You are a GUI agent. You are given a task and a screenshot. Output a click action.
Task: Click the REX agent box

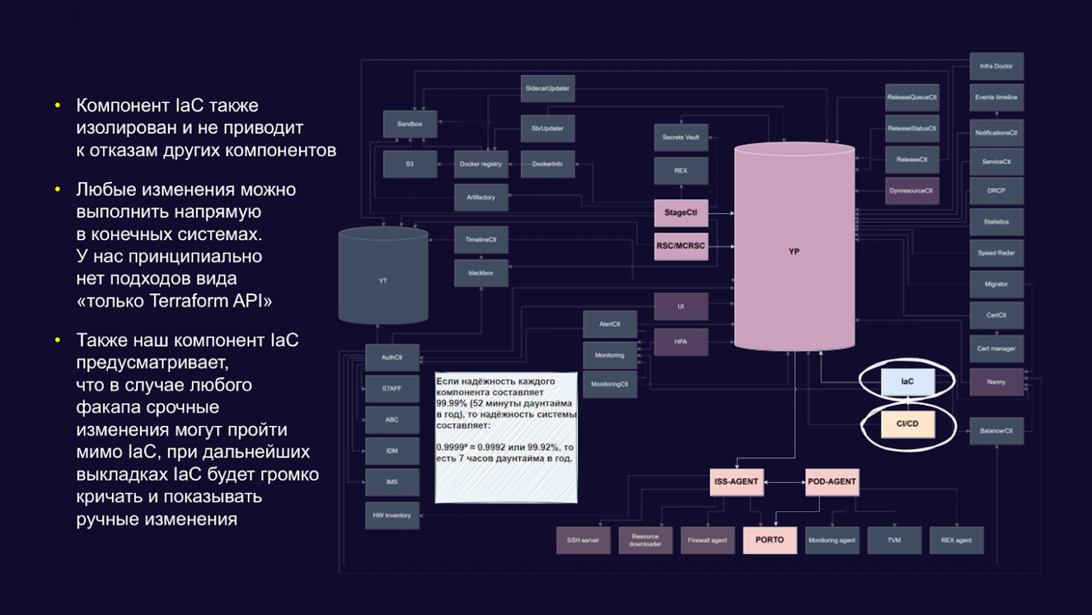[957, 541]
